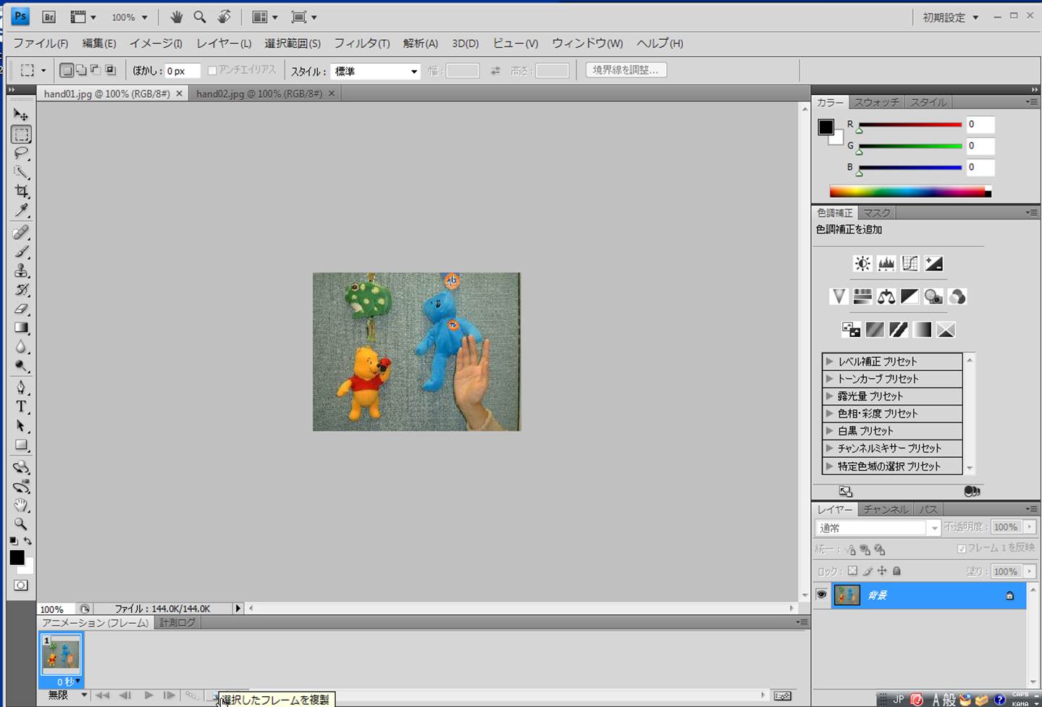Image resolution: width=1042 pixels, height=707 pixels.
Task: Click the 境界線を調整... button
Action: pos(625,70)
